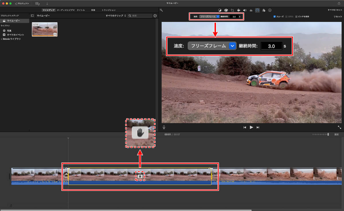Screen dimensions: 344x211
Task: Open the color correction palette
Action: [226, 10]
